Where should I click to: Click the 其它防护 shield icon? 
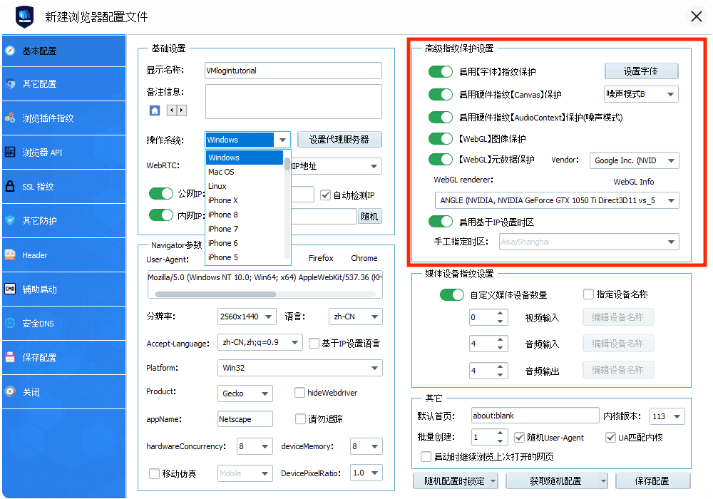(10, 220)
